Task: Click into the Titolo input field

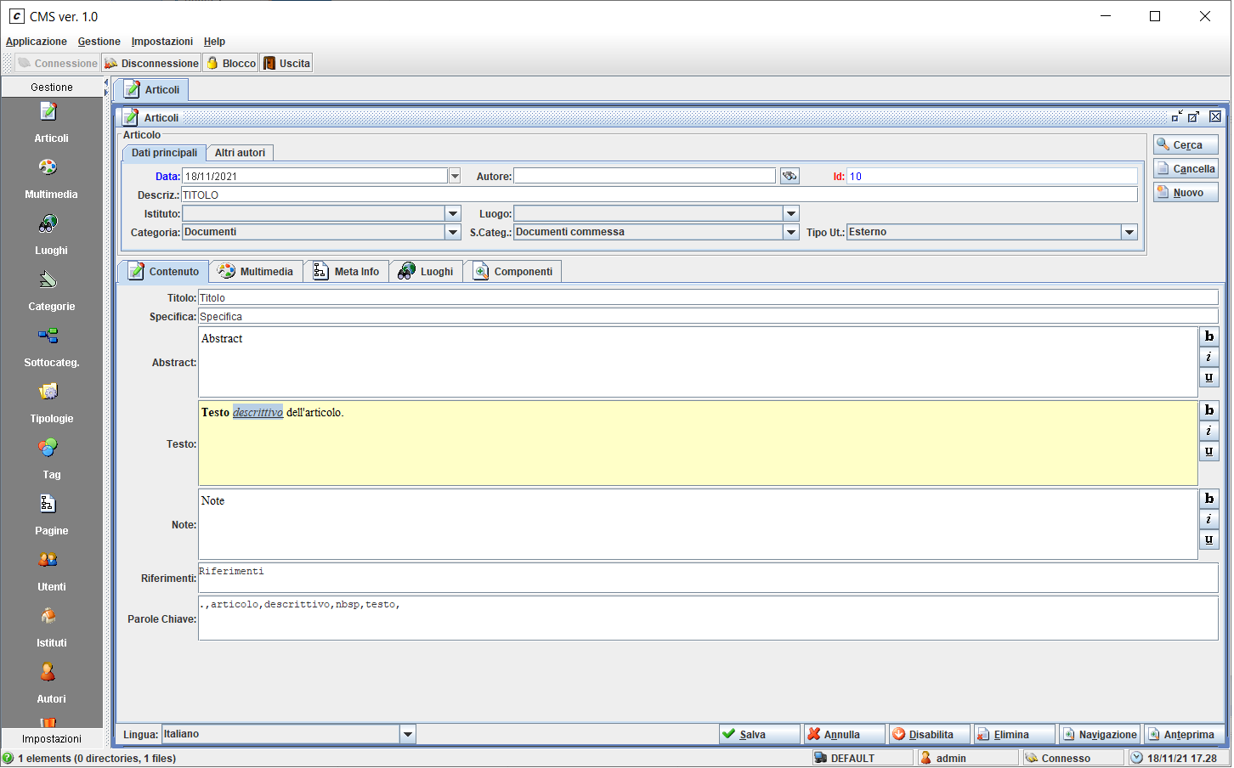Action: point(708,297)
